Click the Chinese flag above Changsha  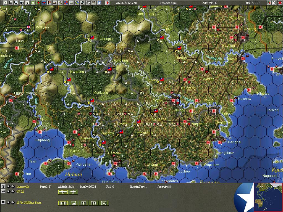(x=156, y=111)
